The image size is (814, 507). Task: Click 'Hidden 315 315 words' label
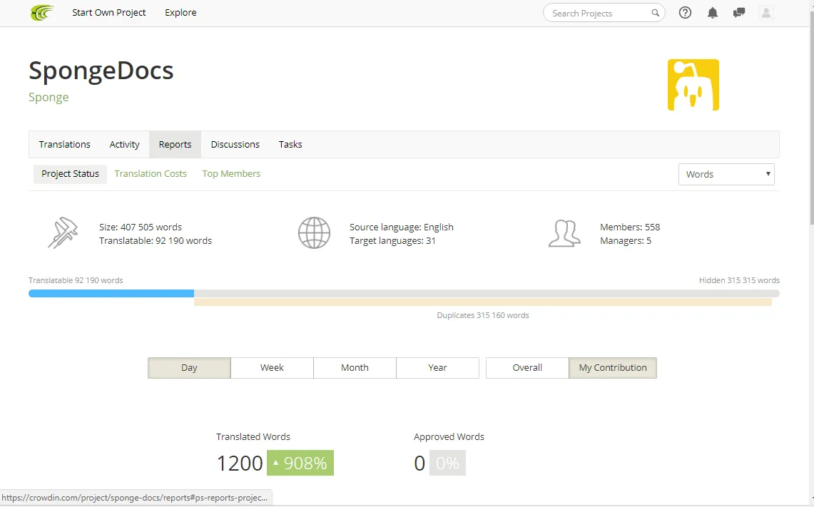point(739,280)
